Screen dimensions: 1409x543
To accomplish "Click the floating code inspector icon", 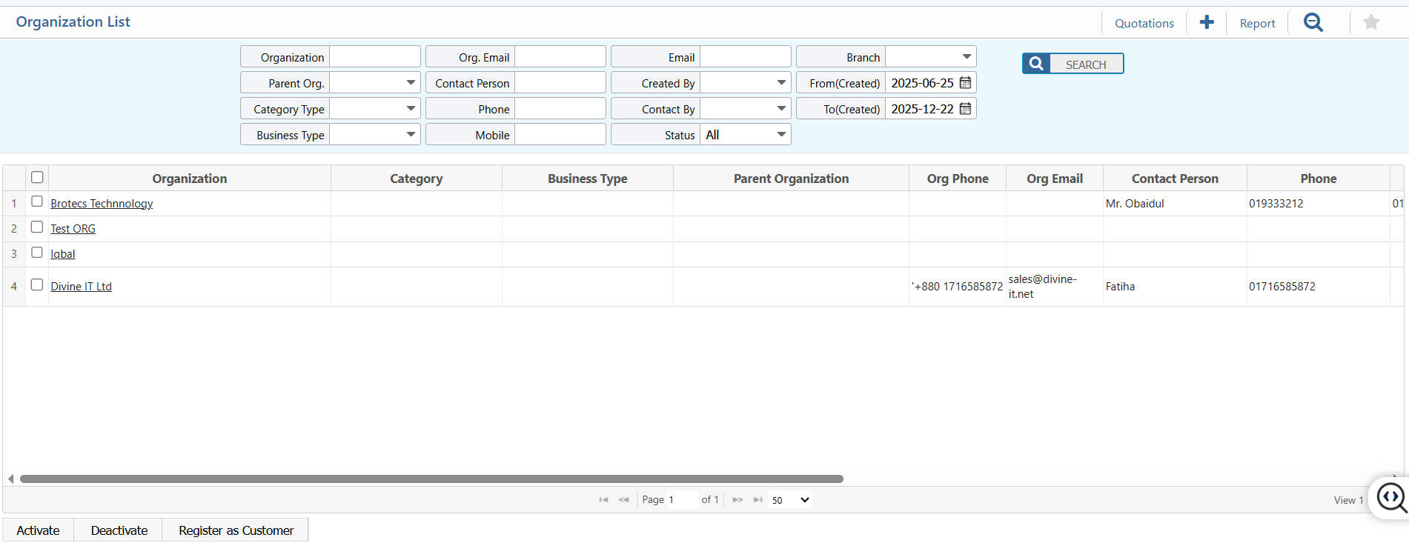I will coord(1391,498).
